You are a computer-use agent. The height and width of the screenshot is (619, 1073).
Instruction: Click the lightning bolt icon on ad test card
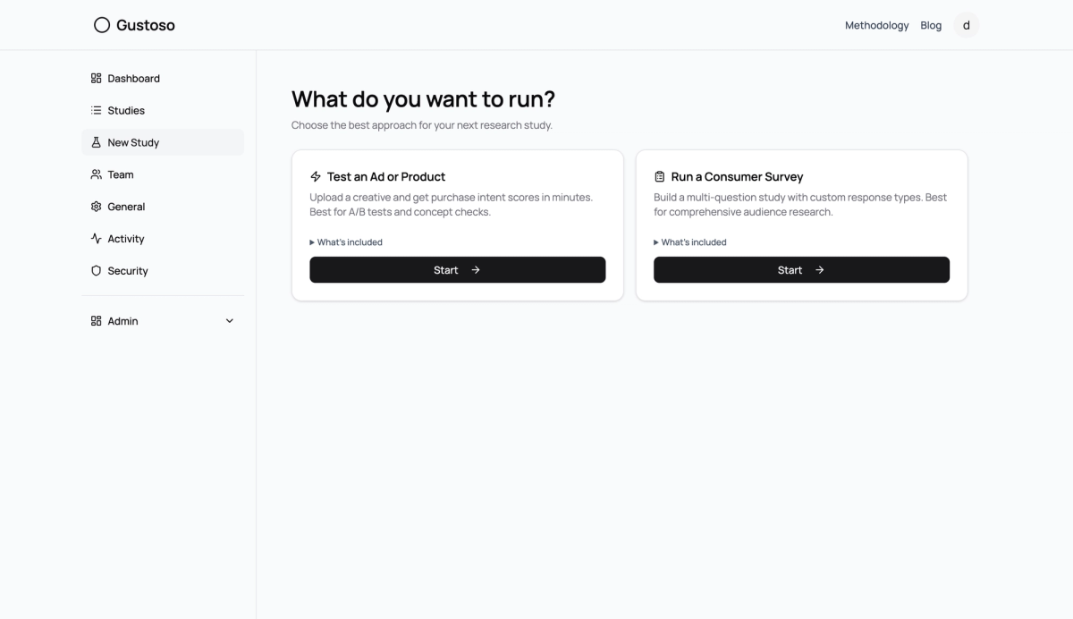(x=316, y=177)
